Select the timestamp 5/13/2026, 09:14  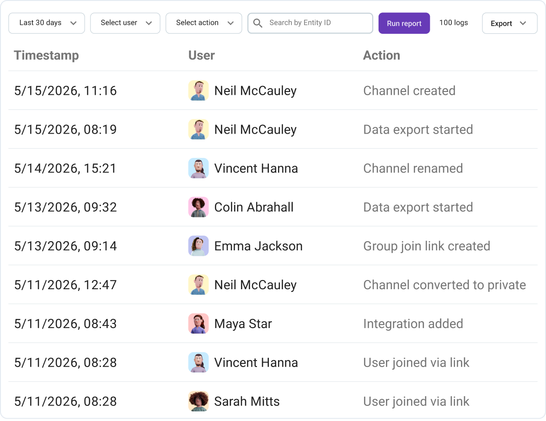point(65,246)
